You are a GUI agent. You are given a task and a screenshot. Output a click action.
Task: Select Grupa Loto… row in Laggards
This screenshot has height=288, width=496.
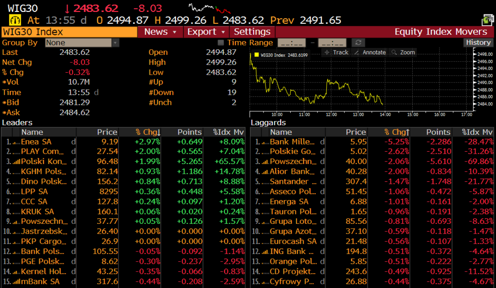point(372,222)
